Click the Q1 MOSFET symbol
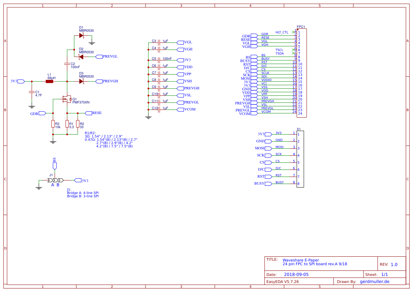The image size is (413, 292). point(67,99)
